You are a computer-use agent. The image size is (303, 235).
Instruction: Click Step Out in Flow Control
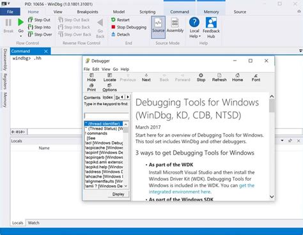[39, 20]
